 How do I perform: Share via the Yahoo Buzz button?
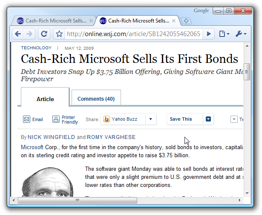(124, 119)
